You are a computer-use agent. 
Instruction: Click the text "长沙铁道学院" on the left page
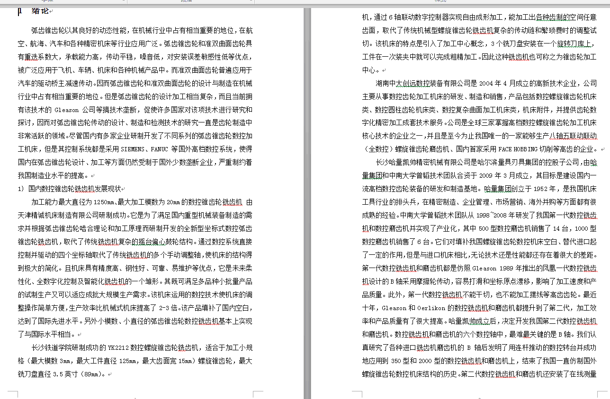point(52,348)
